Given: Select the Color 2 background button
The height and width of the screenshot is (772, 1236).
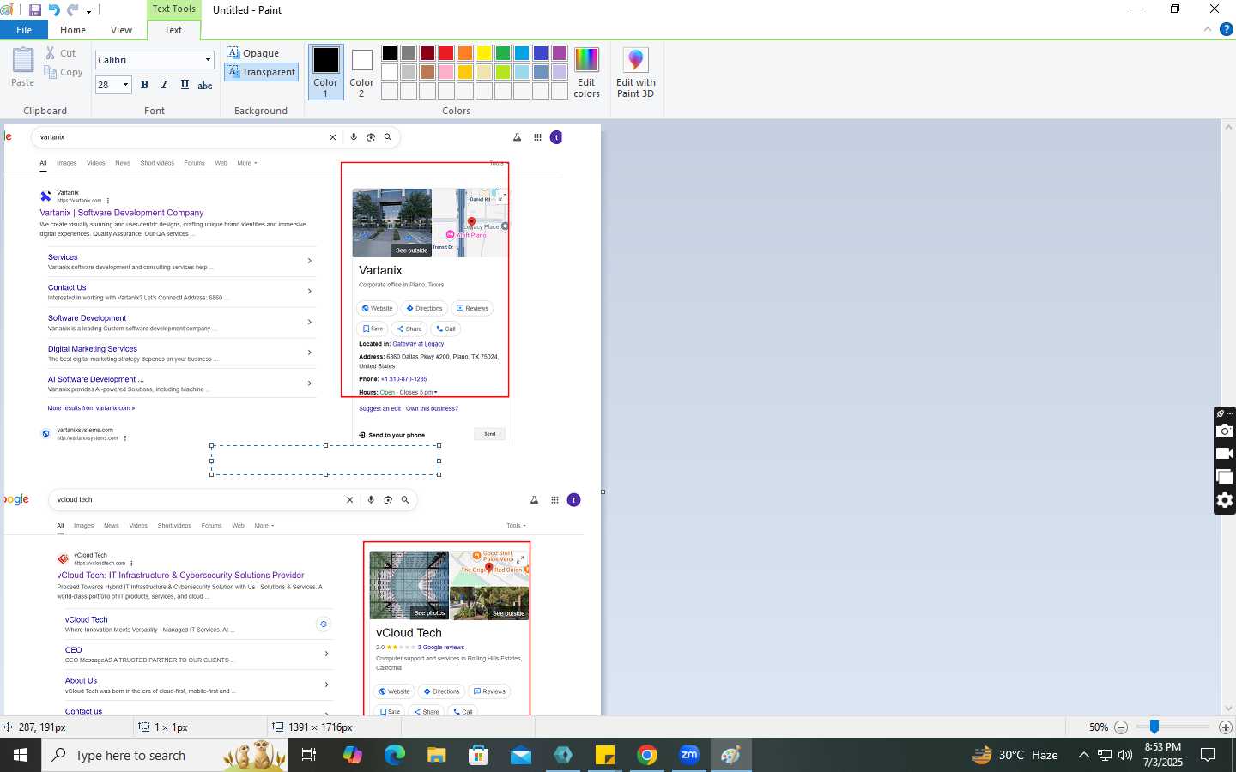Looking at the screenshot, I should coord(361,72).
